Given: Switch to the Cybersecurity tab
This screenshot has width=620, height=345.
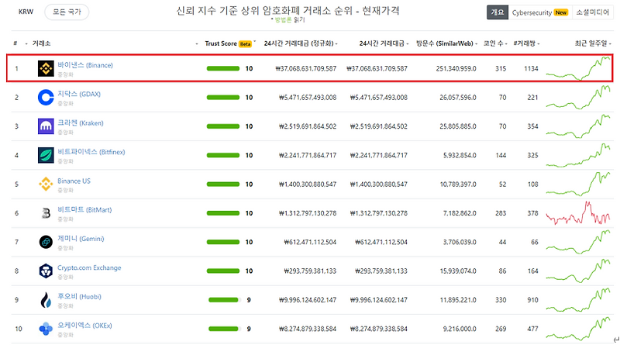Looking at the screenshot, I should (x=540, y=12).
